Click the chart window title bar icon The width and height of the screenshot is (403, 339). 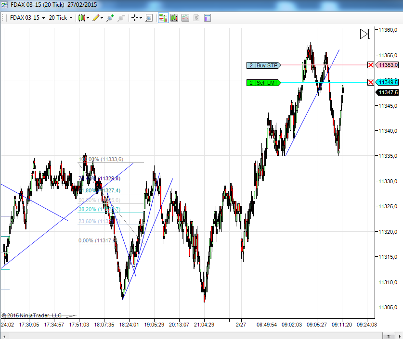tap(4, 5)
